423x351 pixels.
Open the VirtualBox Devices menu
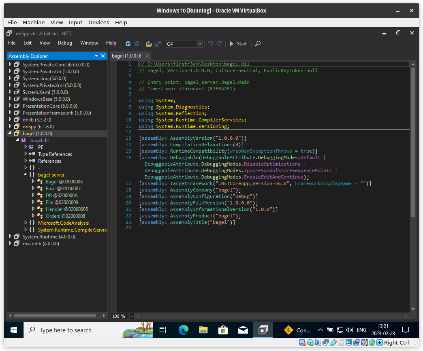[x=98, y=23]
